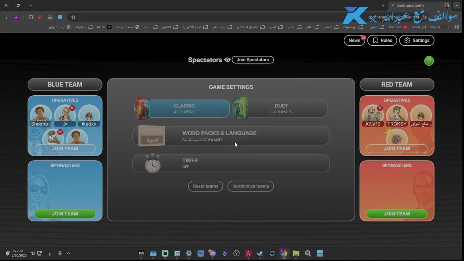Show hidden system tray icons

[x=69, y=253]
